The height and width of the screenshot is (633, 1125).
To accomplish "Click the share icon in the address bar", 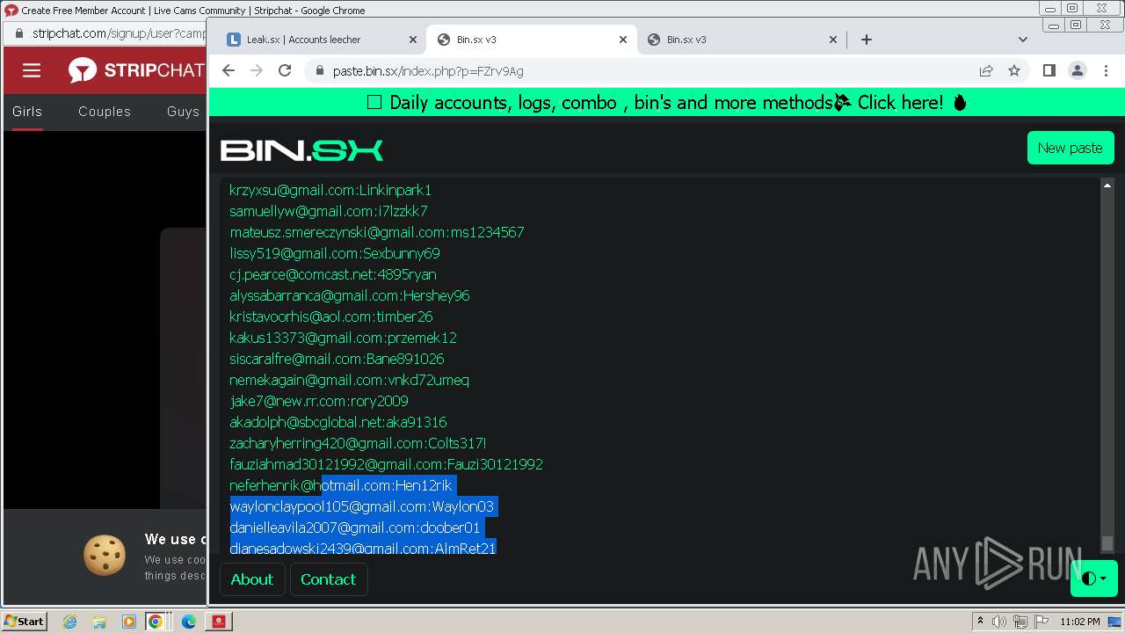I will click(x=986, y=70).
